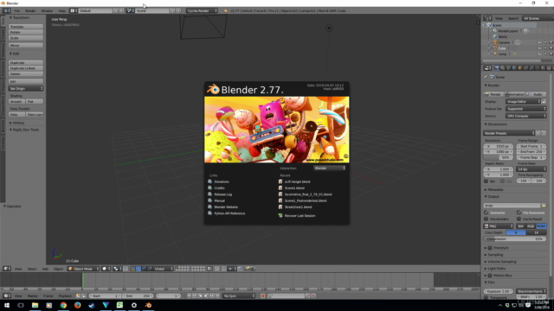Screen dimensions: 554x311
Task: Open Firefox from the taskbar
Action: point(77,305)
